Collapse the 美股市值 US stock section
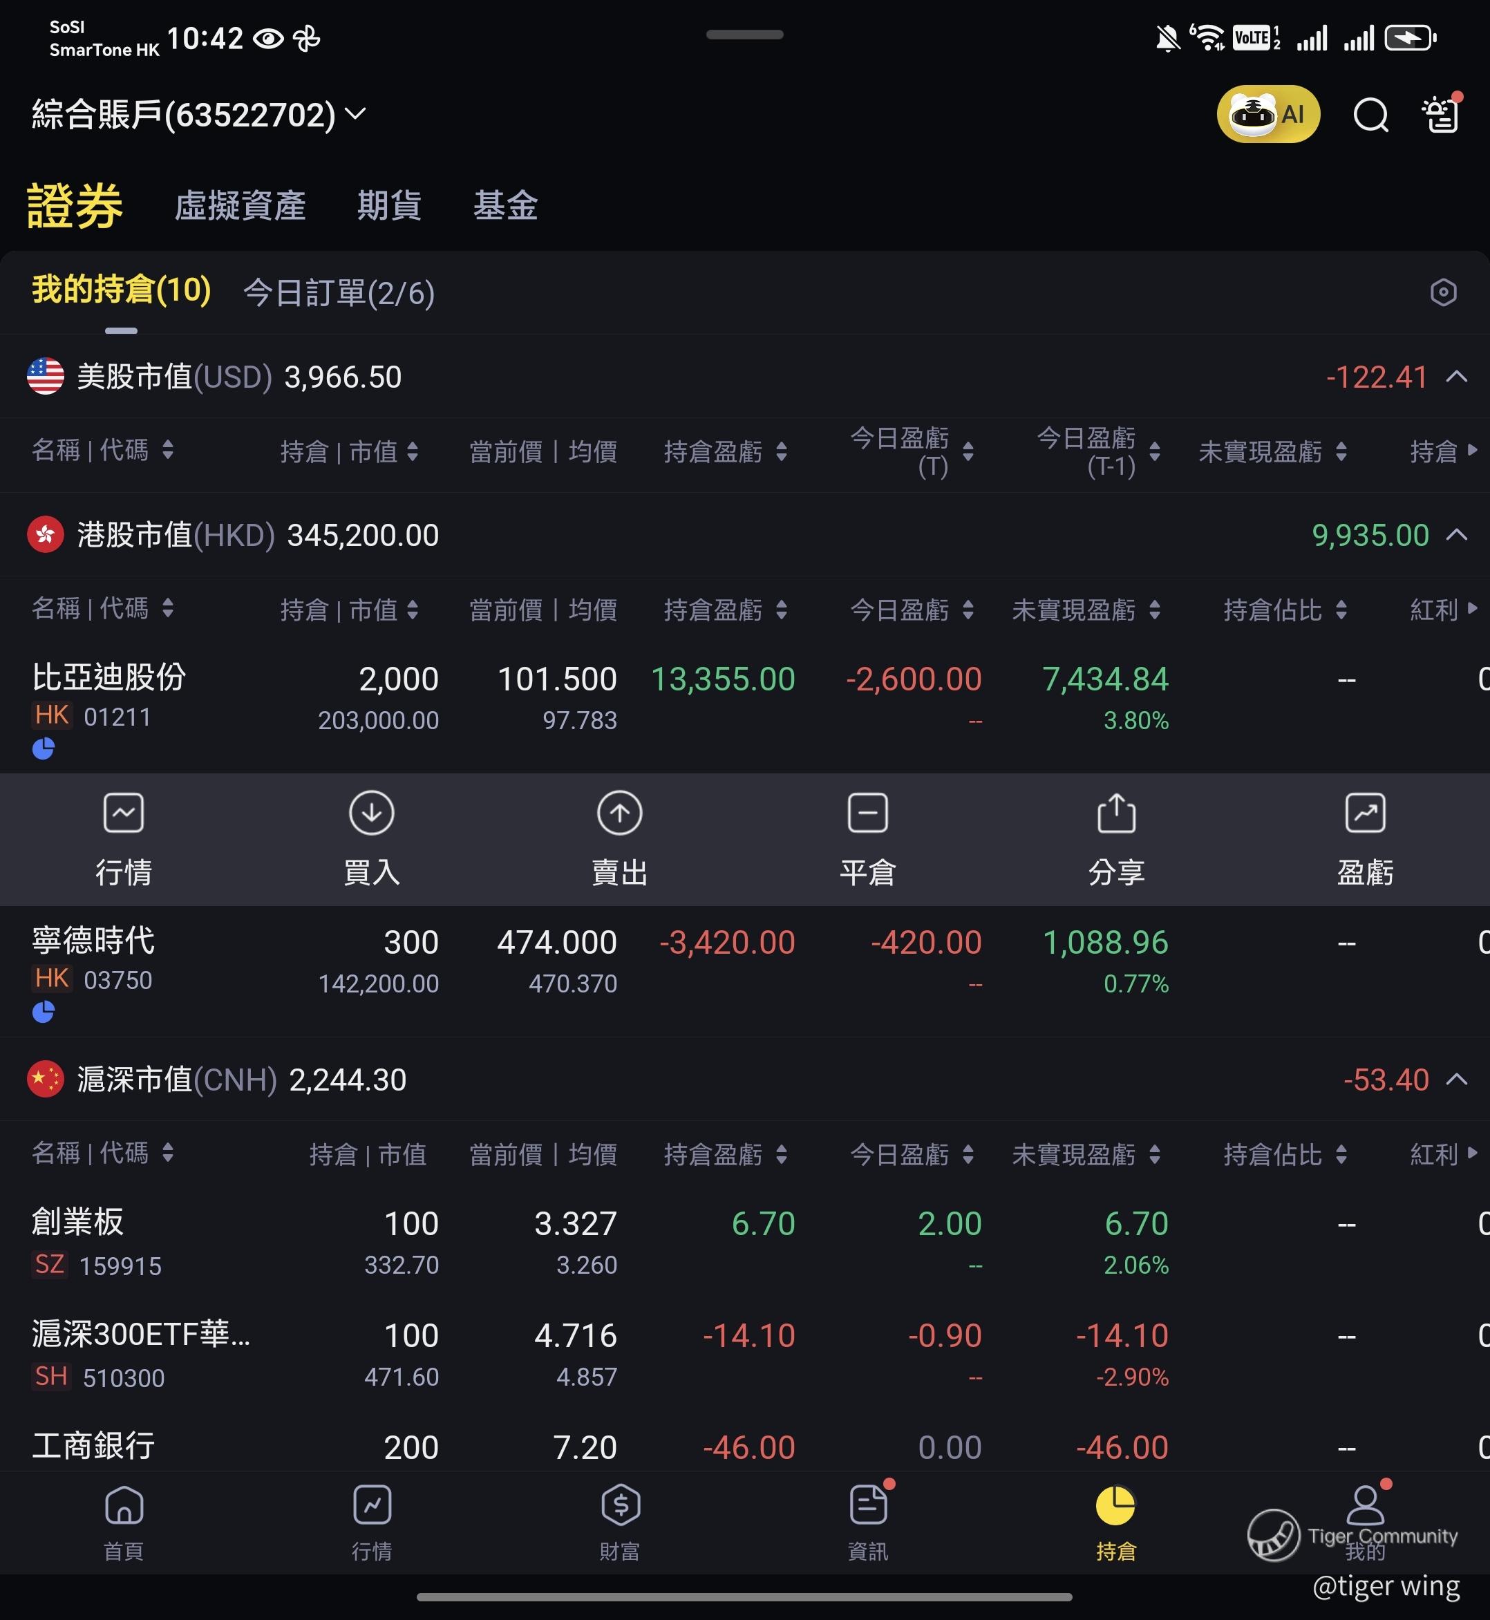The width and height of the screenshot is (1490, 1620). [1456, 377]
